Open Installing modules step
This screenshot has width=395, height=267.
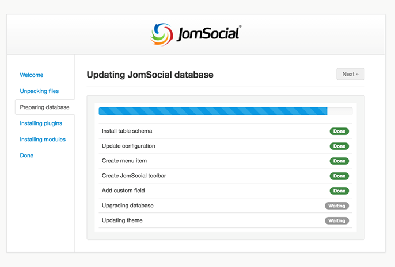(43, 140)
